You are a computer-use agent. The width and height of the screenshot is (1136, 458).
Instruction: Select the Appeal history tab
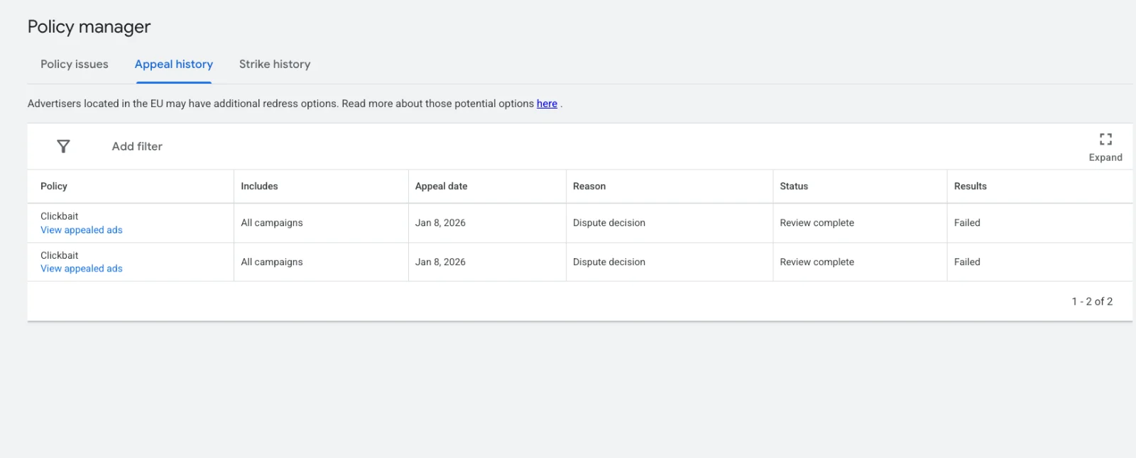(174, 64)
